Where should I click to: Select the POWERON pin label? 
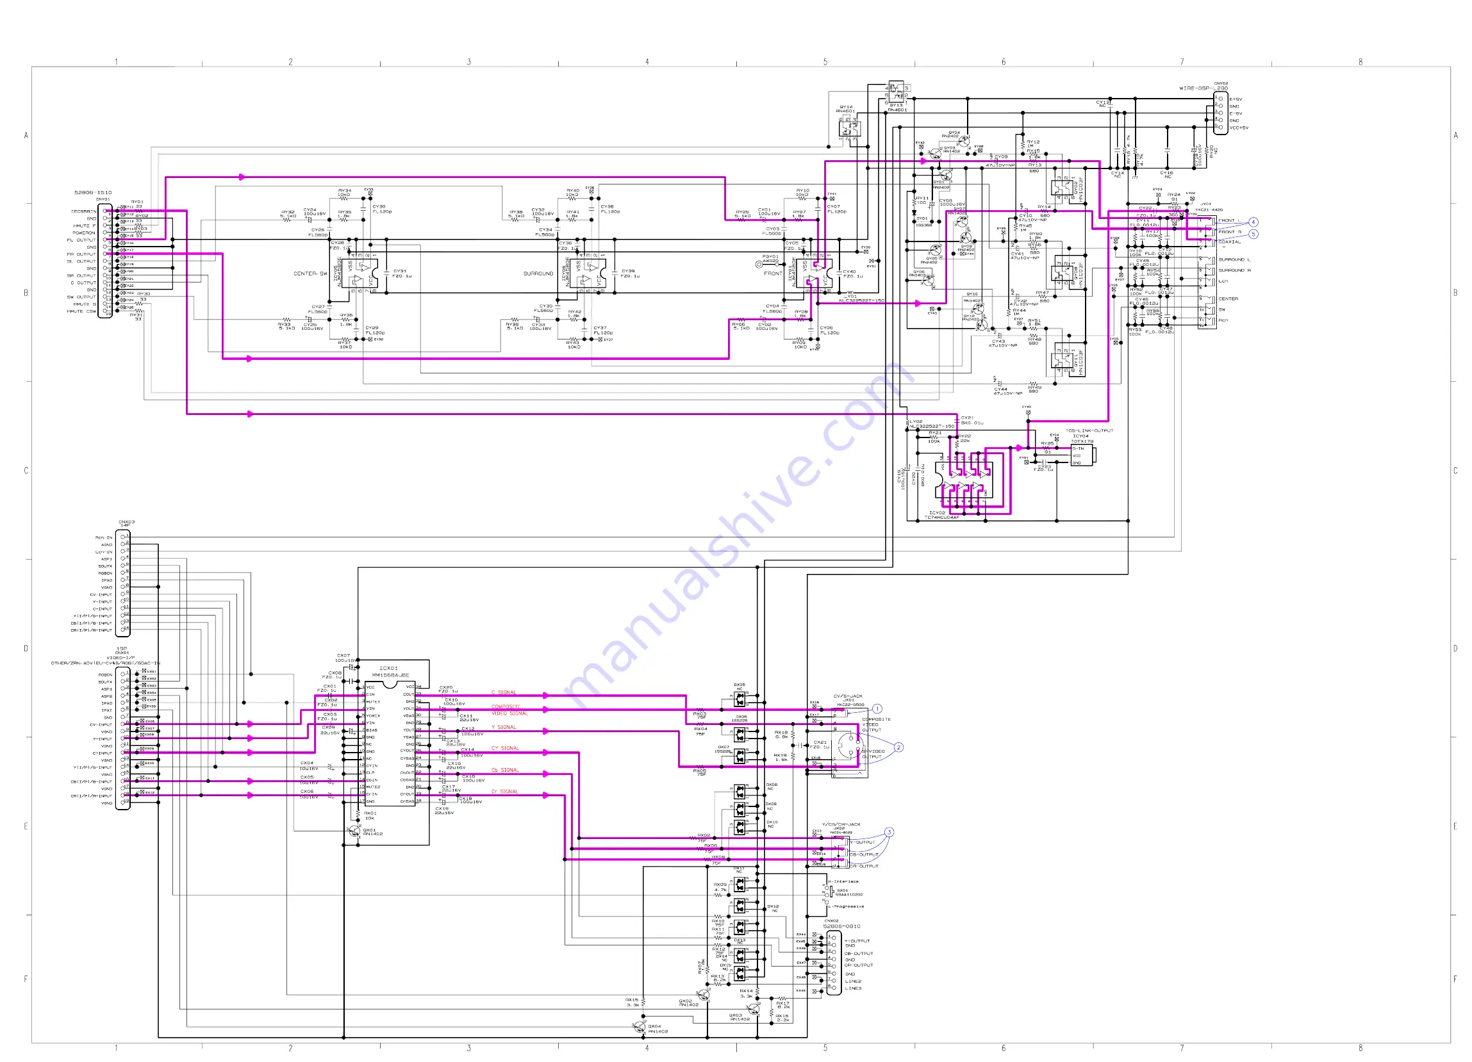point(84,233)
